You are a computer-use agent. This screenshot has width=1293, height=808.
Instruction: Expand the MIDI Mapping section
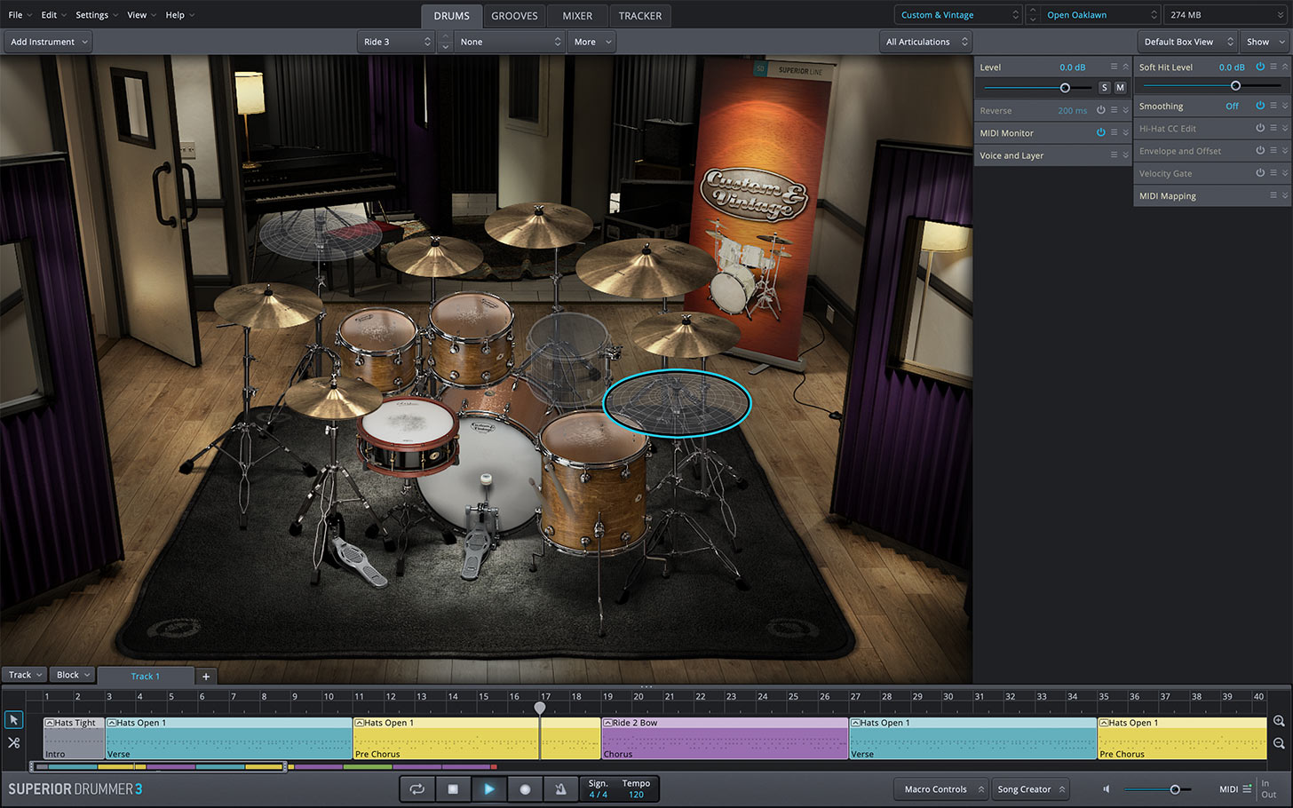click(x=1285, y=195)
